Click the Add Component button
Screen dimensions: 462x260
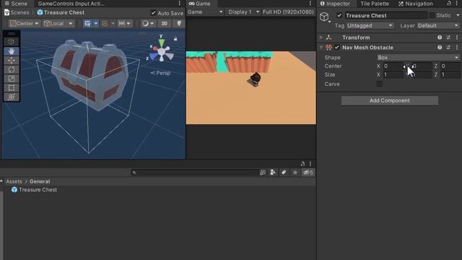coord(390,100)
